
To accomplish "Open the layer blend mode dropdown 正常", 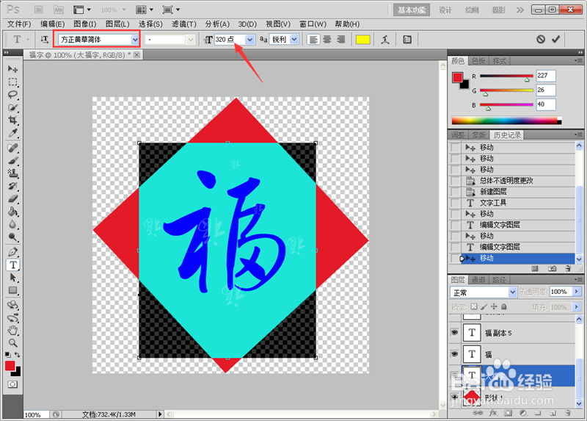I will pyautogui.click(x=512, y=292).
